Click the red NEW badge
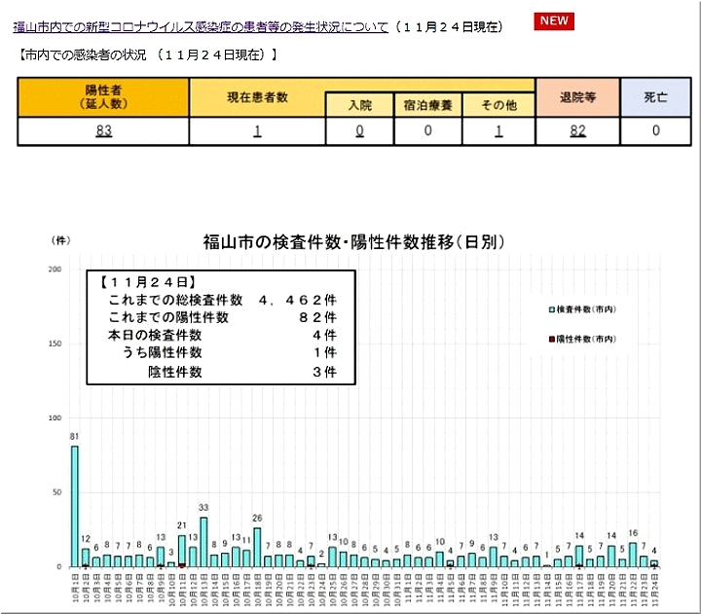 [555, 21]
